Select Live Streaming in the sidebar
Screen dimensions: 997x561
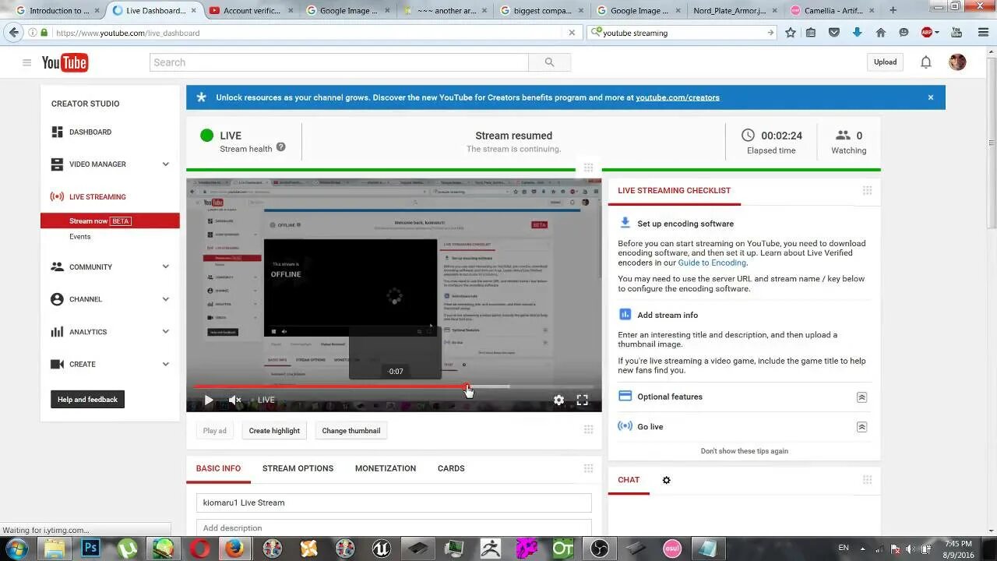[x=97, y=197]
